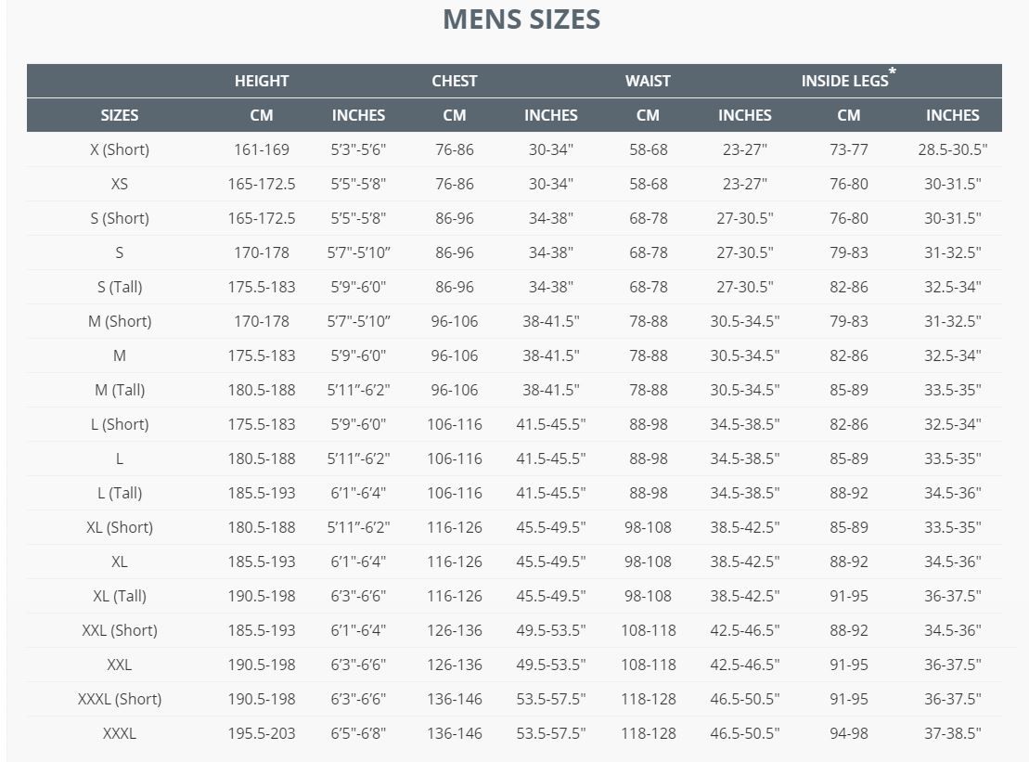Click the WAIST column group header
The height and width of the screenshot is (762, 1029).
click(648, 81)
